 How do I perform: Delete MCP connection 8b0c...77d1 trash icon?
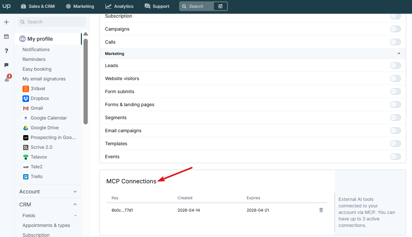tap(321, 210)
